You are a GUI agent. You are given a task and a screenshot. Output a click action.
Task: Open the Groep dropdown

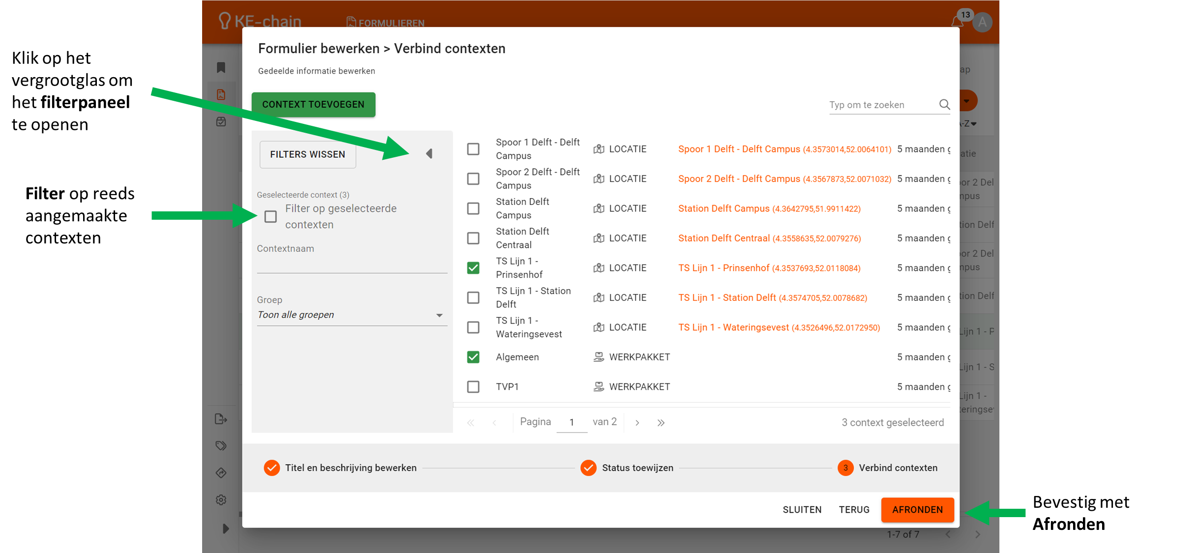pos(352,315)
